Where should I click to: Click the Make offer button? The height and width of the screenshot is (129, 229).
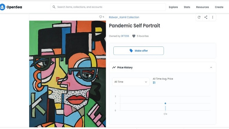(x=139, y=51)
